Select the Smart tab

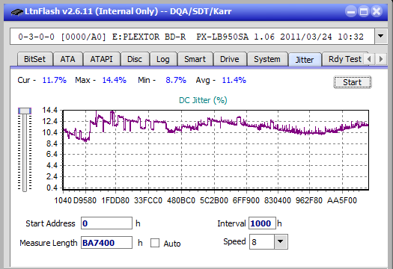[x=195, y=59]
